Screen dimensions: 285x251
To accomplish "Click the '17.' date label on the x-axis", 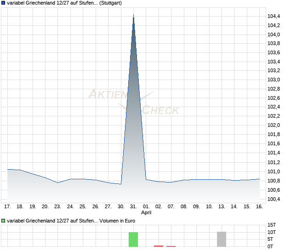I will click(x=7, y=207).
